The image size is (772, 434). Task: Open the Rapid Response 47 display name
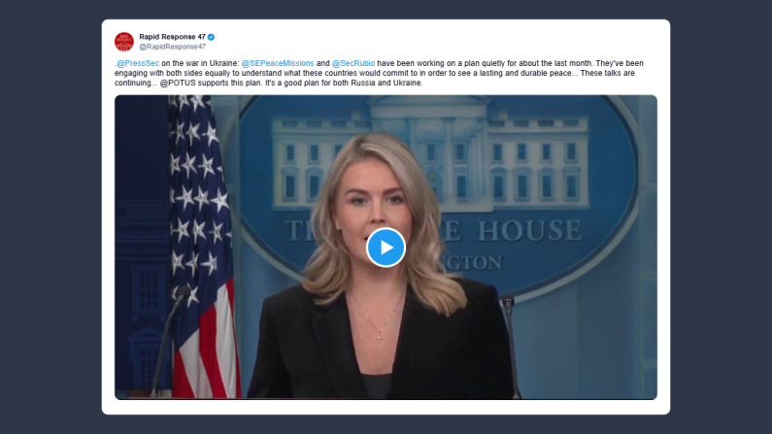coord(172,37)
